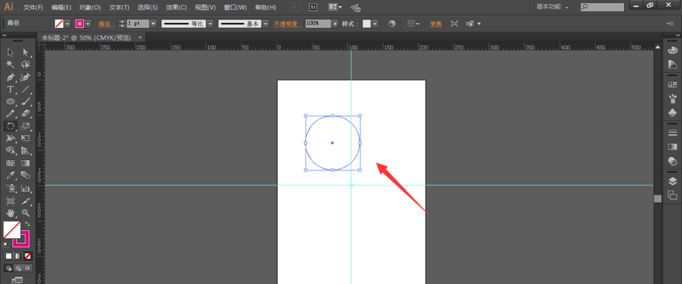This screenshot has height=284, width=682.
Task: Switch to Gradient fill mode
Action: tap(18, 256)
